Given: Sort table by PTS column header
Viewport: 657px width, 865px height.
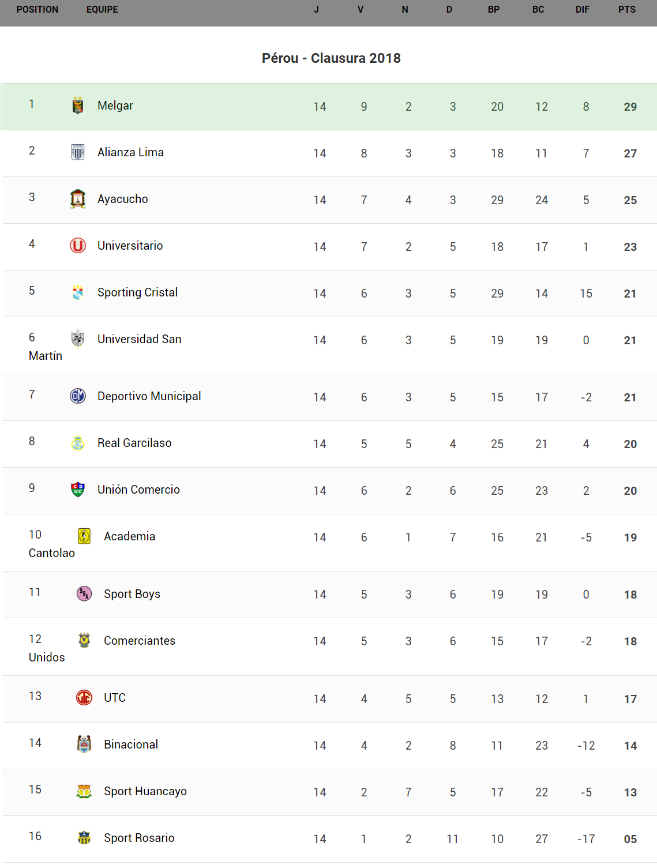Looking at the screenshot, I should coord(626,10).
